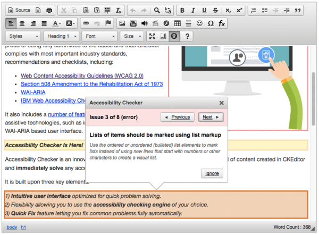The height and width of the screenshot is (235, 319).
Task: Center align the text
Action: (22, 23)
